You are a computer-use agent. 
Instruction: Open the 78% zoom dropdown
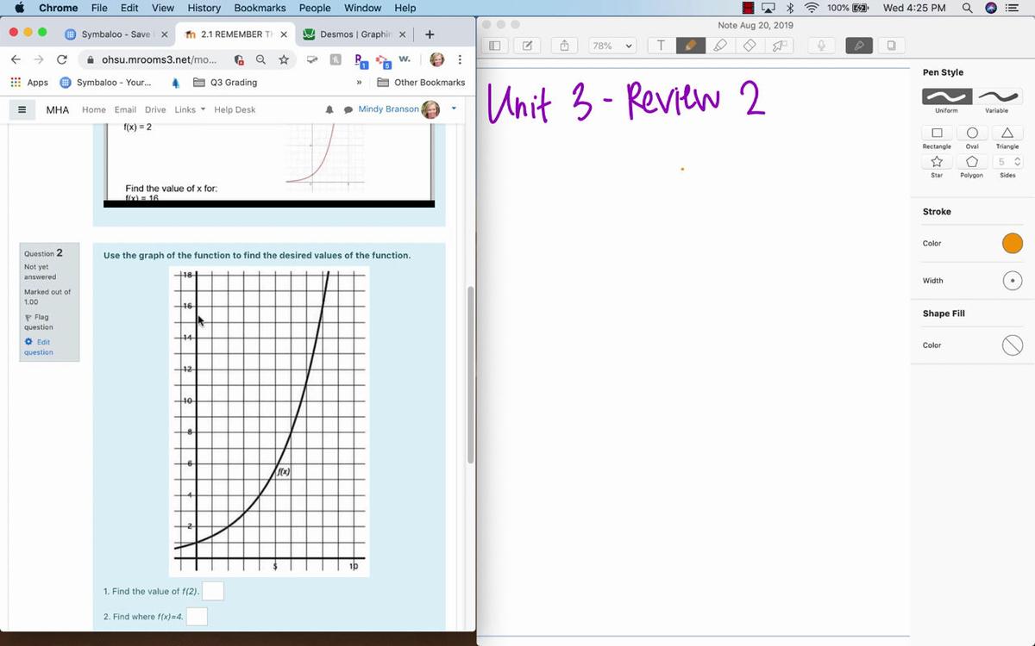612,46
